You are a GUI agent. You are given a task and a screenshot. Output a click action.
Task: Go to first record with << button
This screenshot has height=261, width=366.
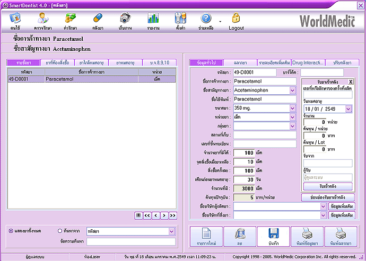pyautogui.click(x=147, y=215)
